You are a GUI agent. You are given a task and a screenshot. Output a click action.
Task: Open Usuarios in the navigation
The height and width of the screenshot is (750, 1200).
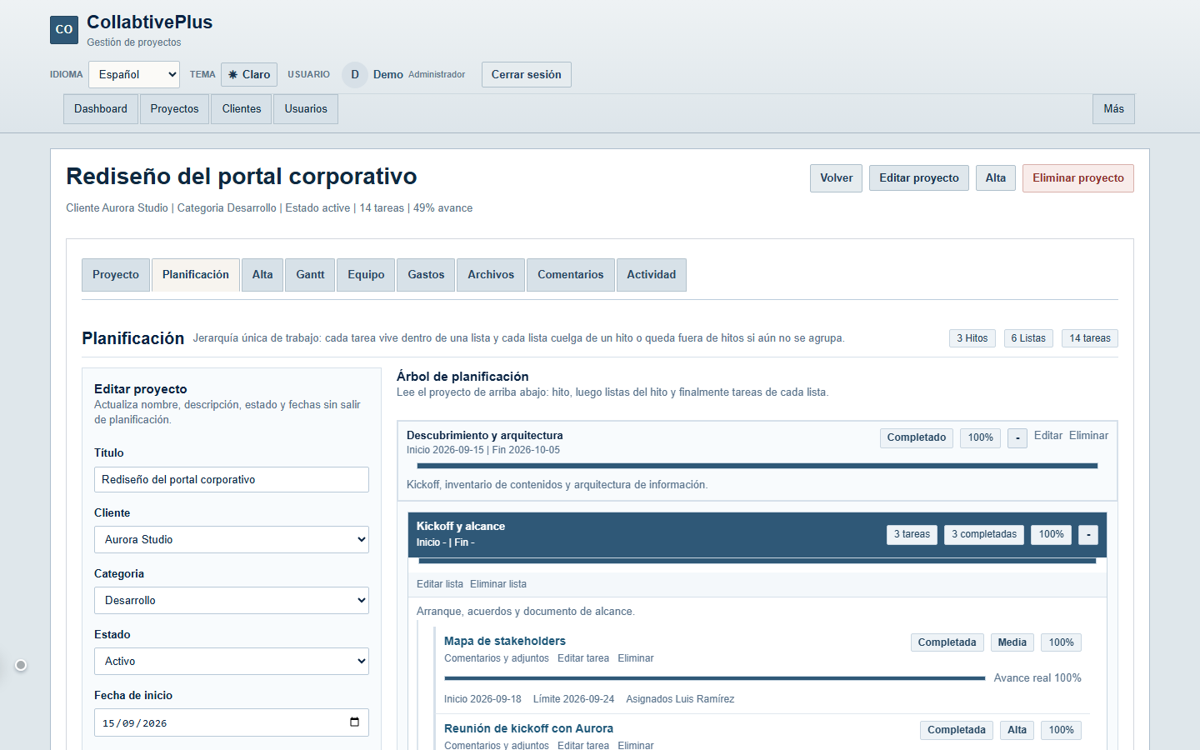(306, 109)
